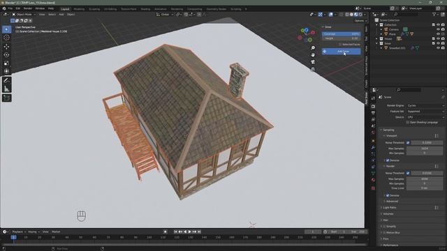Expand the House collection in outliner

pyautogui.click(x=377, y=39)
